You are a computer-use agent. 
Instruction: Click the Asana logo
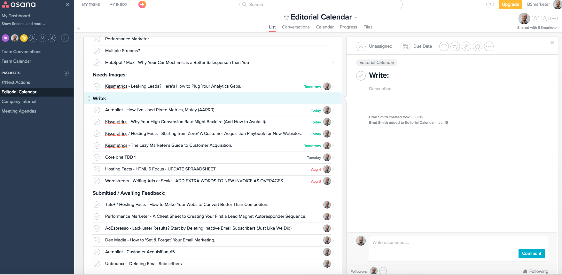19,4
